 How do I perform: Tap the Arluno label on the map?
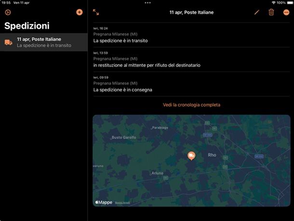point(157,173)
